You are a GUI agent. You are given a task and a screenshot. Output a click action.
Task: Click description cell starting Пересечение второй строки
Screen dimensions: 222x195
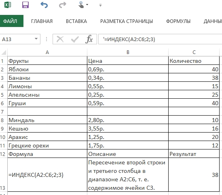(x=128, y=175)
